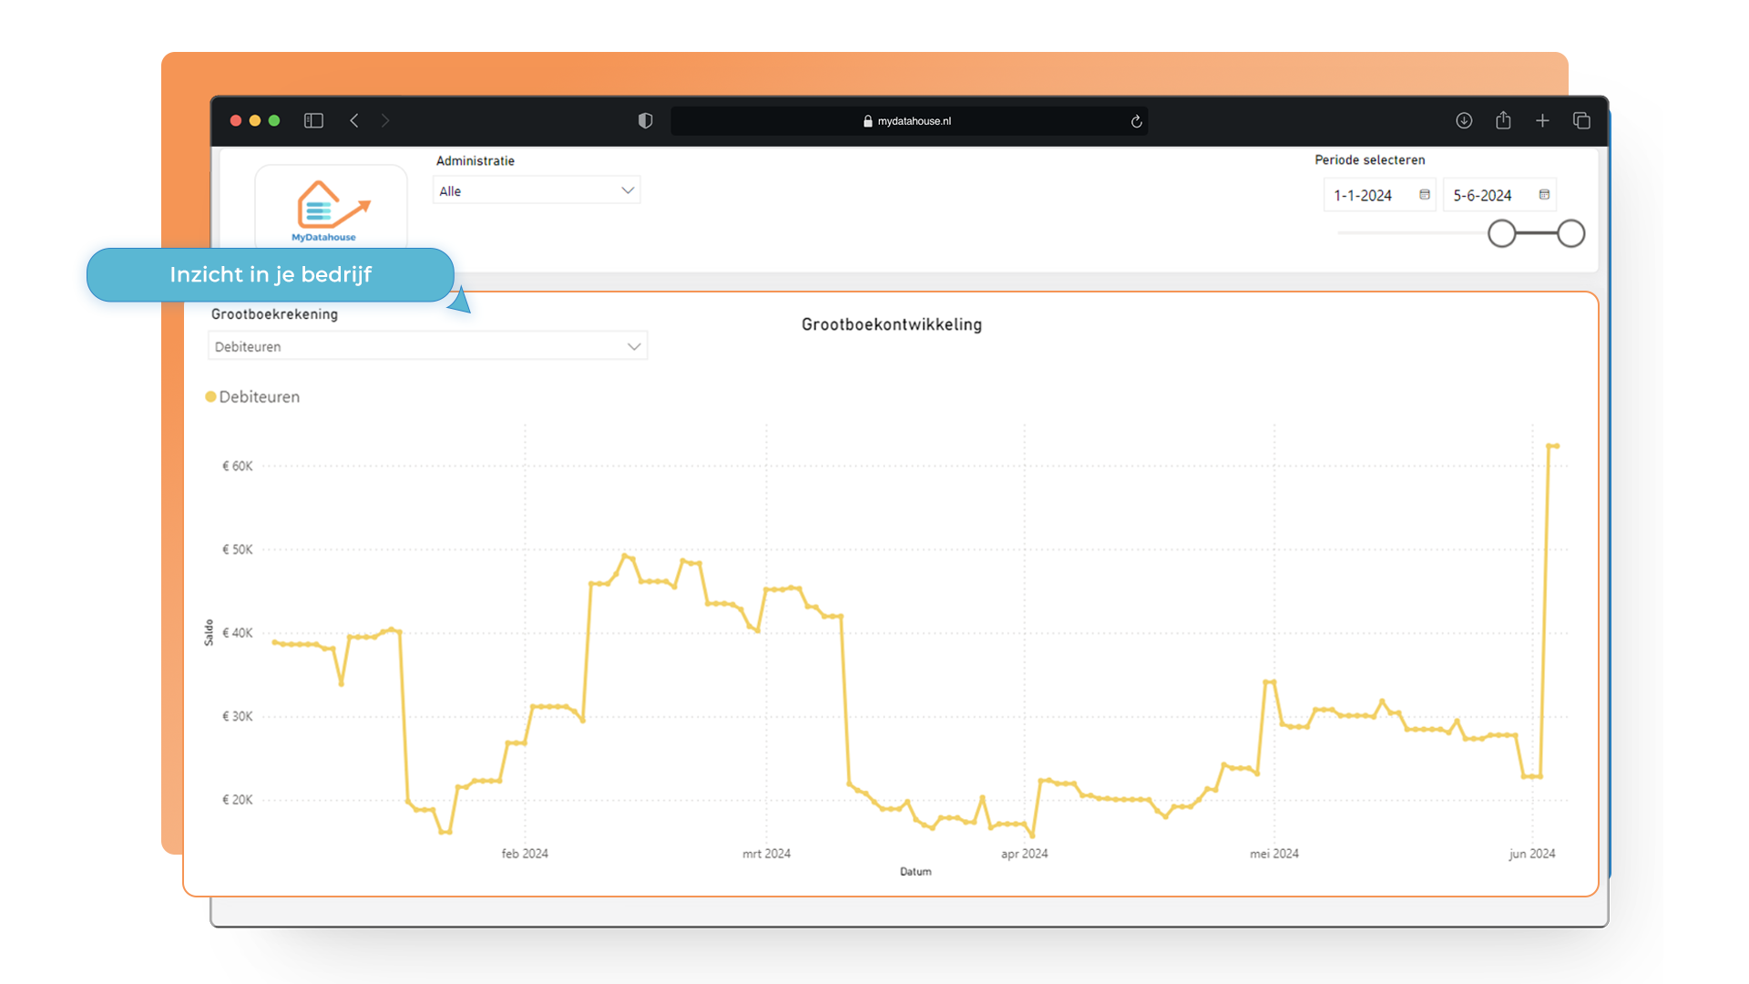Open the browser downloads icon

coord(1464,120)
